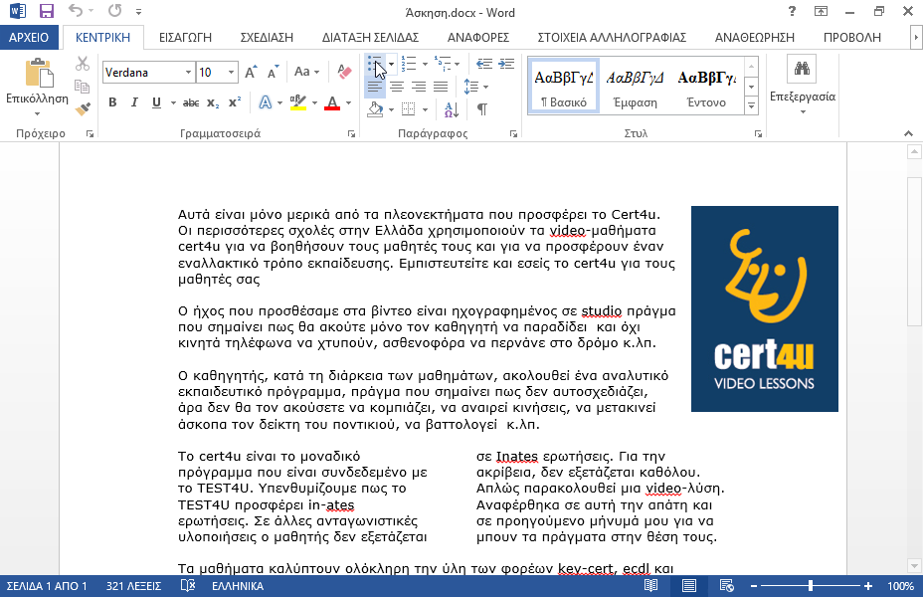Image resolution: width=923 pixels, height=597 pixels.
Task: Click ΕΛΛΗΝΙΚΑ language indicator
Action: pyautogui.click(x=238, y=586)
